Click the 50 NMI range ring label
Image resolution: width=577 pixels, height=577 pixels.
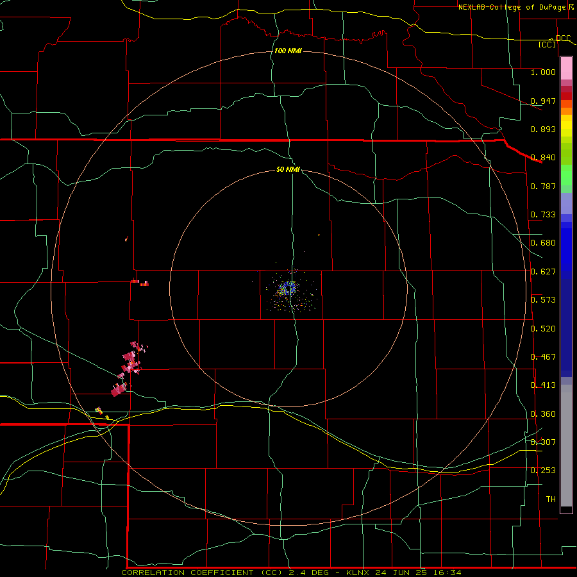pos(288,169)
